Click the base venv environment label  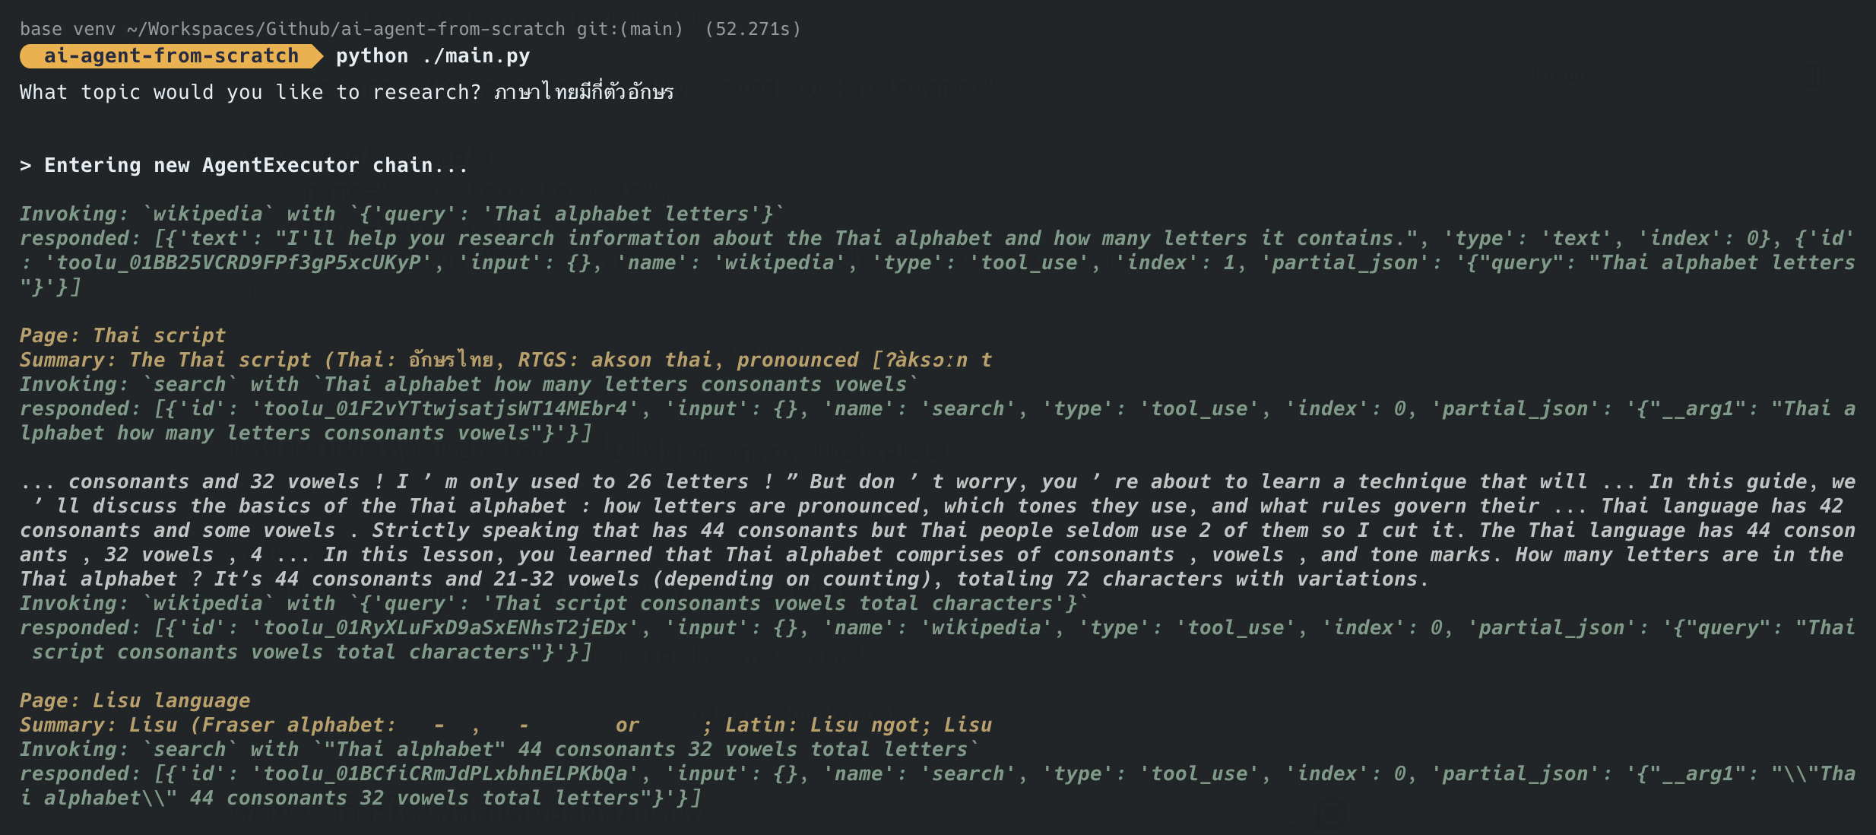tap(68, 29)
